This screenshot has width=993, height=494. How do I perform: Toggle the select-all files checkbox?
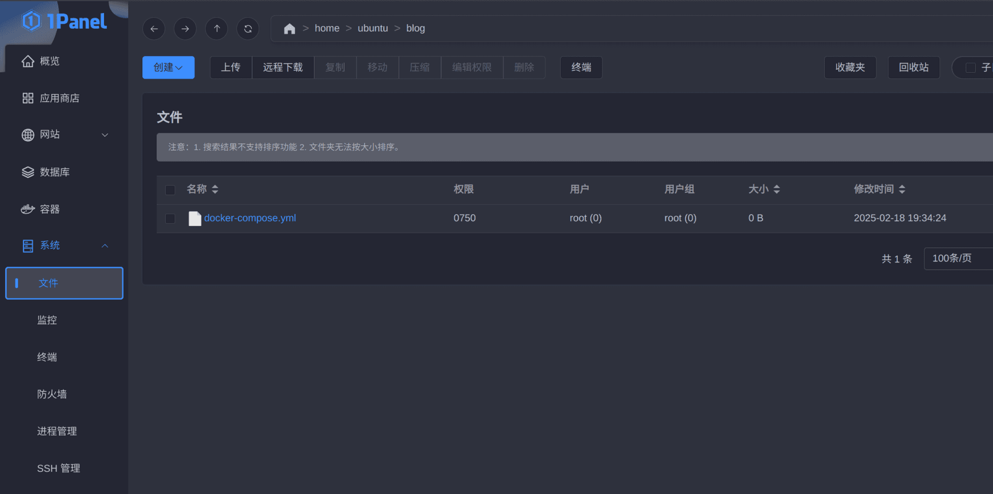[170, 190]
